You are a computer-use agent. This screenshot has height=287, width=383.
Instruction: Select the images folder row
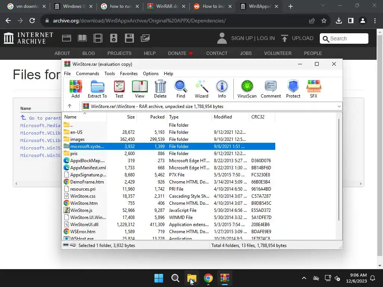click(x=169, y=139)
